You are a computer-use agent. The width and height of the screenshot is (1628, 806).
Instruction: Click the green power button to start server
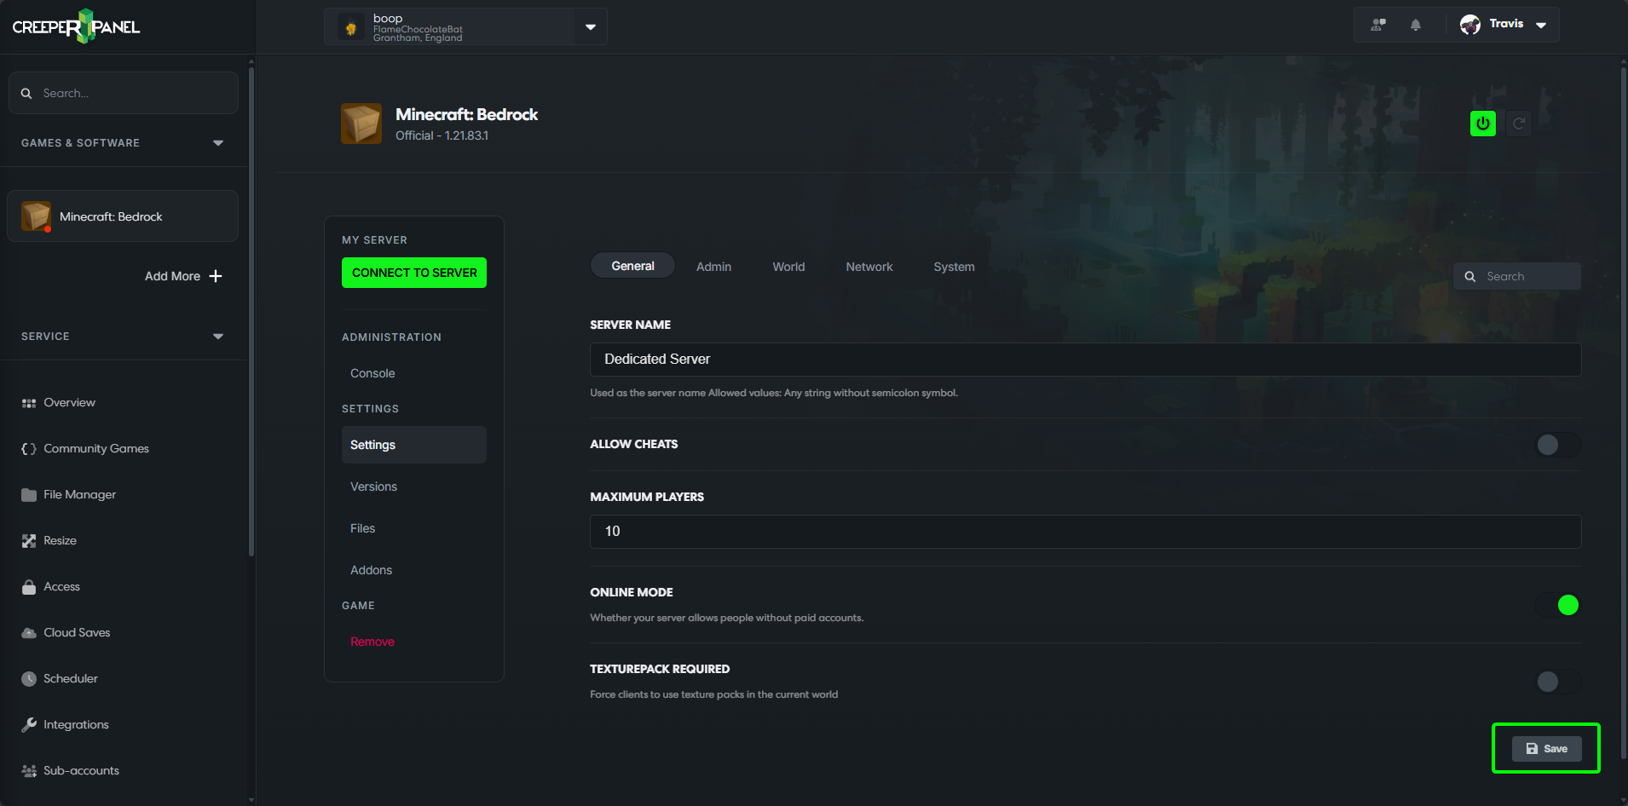pyautogui.click(x=1482, y=123)
